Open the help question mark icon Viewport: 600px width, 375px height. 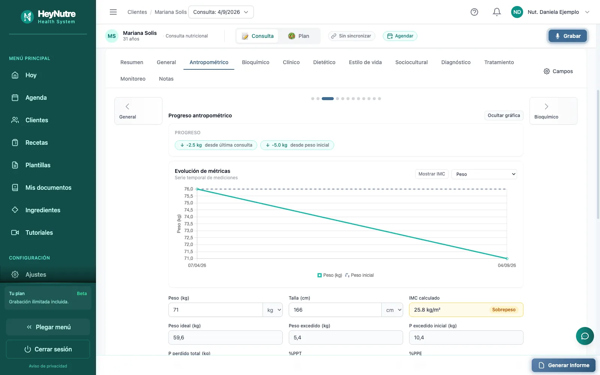[474, 12]
